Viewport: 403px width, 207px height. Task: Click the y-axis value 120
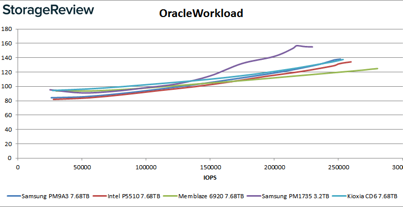click(6, 72)
